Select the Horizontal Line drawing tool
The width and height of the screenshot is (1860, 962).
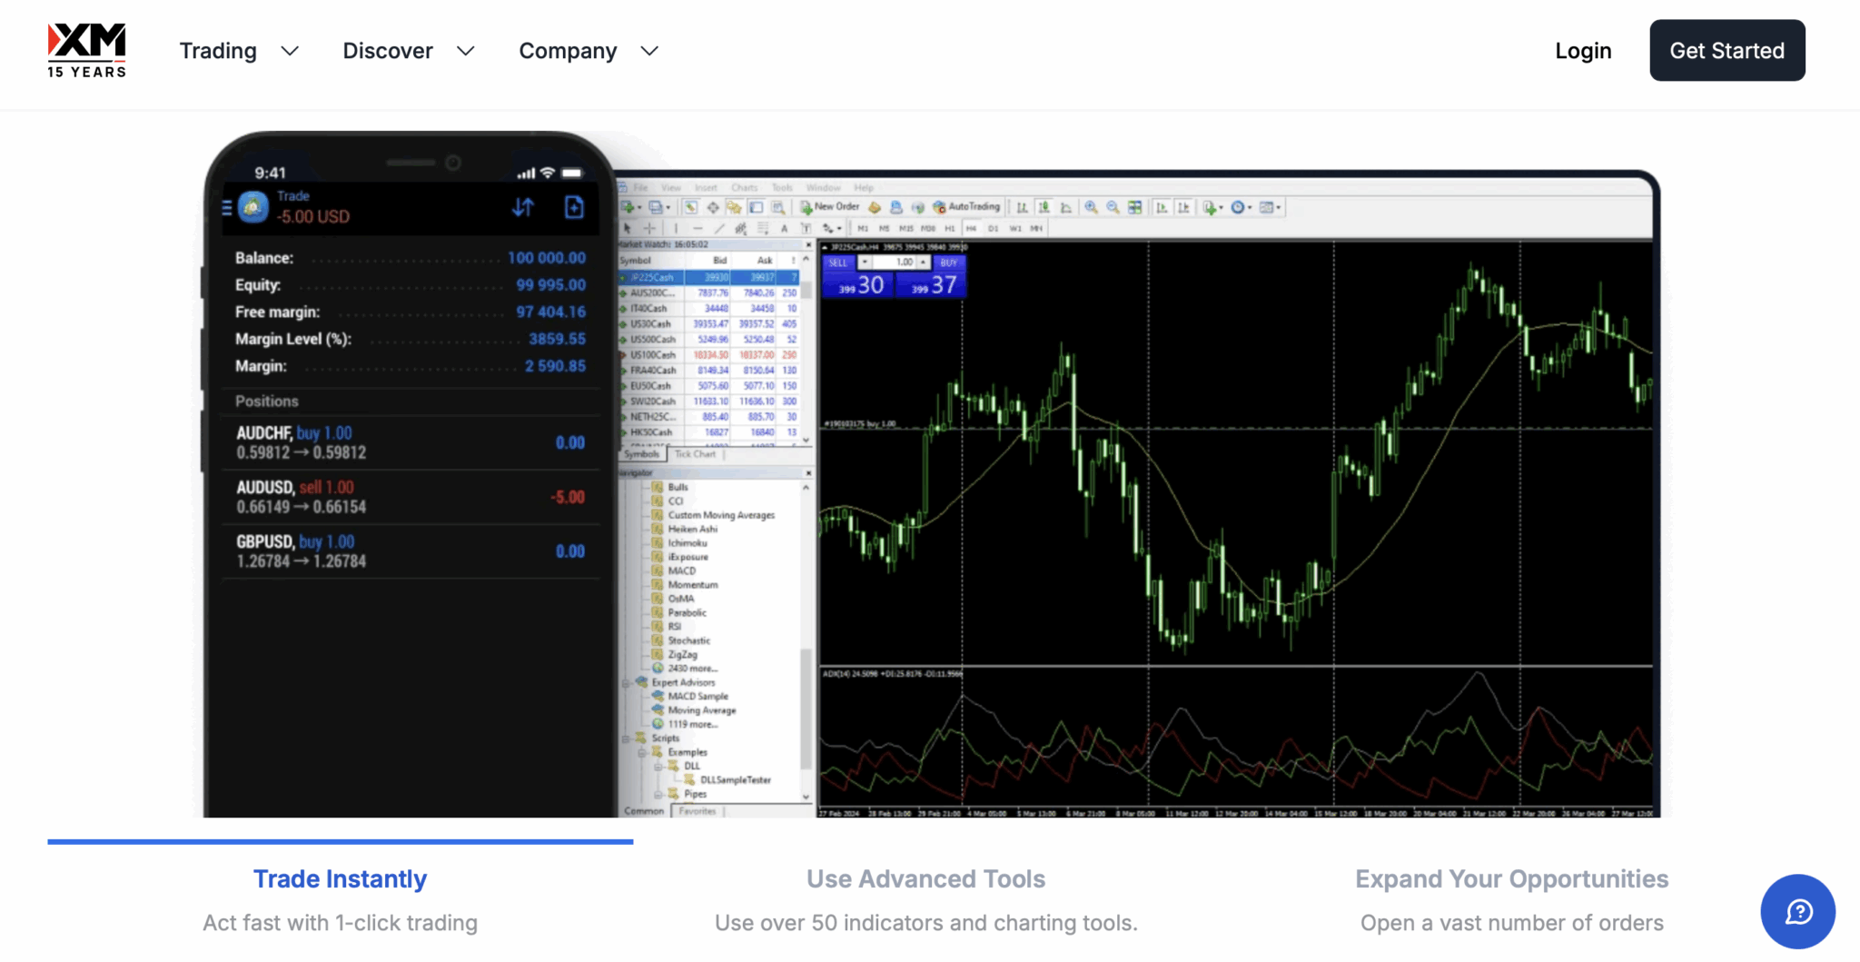click(698, 228)
